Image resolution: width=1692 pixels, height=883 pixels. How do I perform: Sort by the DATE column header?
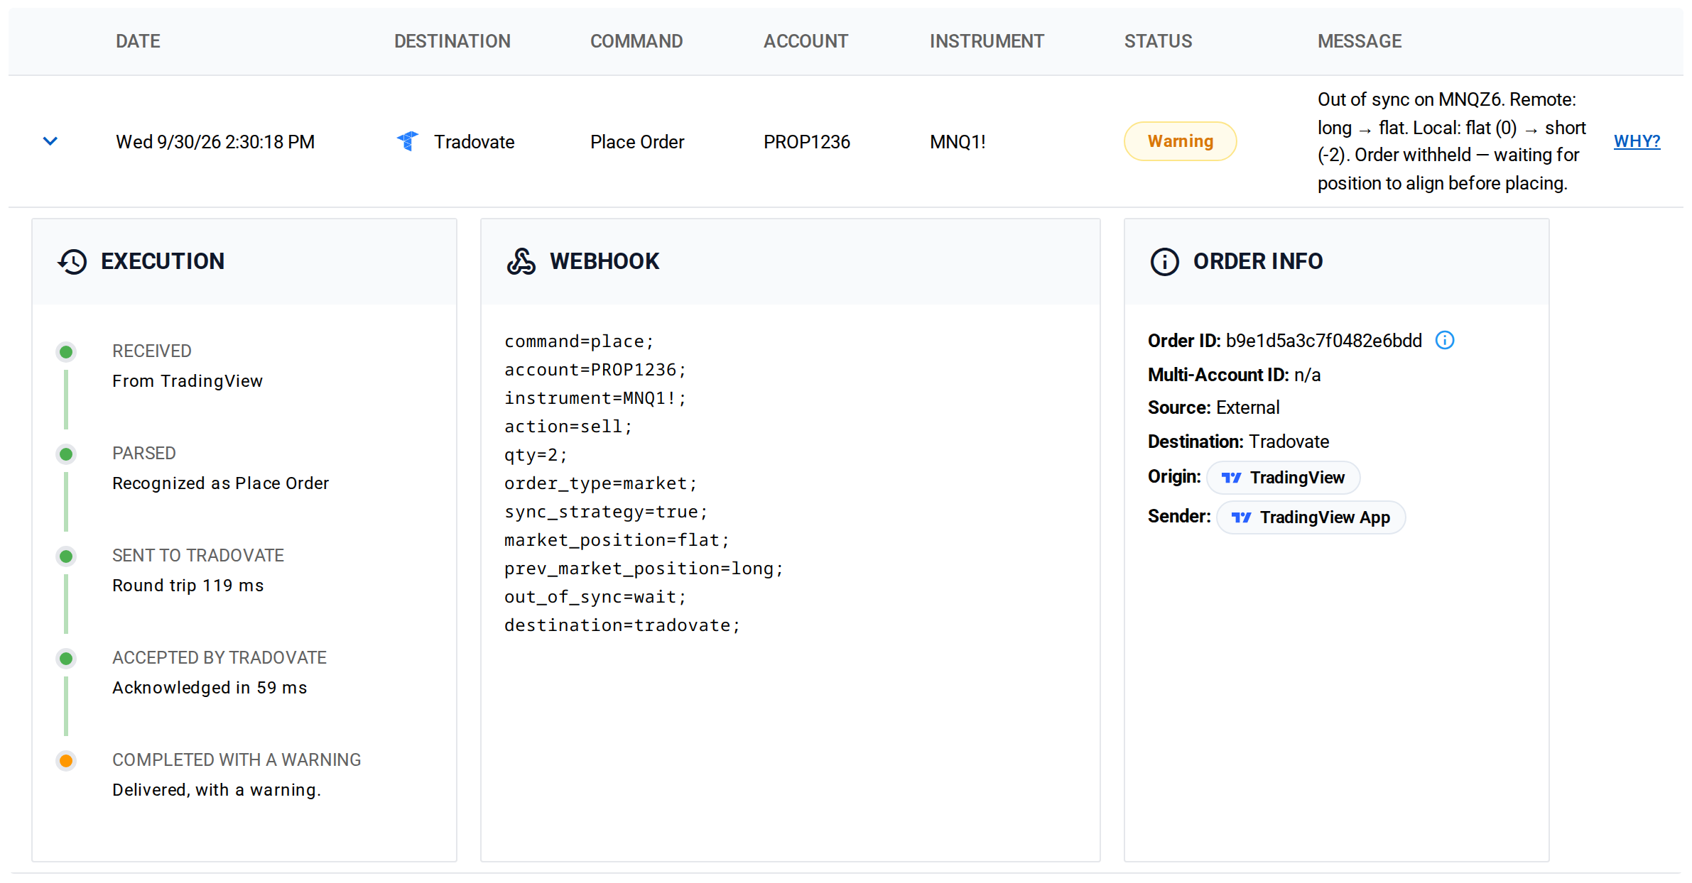pos(138,41)
